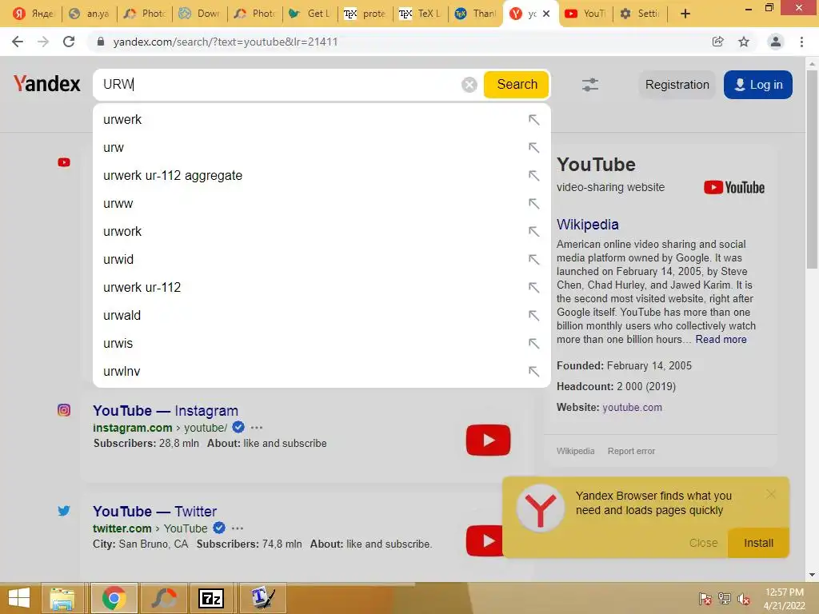This screenshot has width=819, height=614.
Task: Switch to the YouTube browser tab
Action: [x=585, y=14]
